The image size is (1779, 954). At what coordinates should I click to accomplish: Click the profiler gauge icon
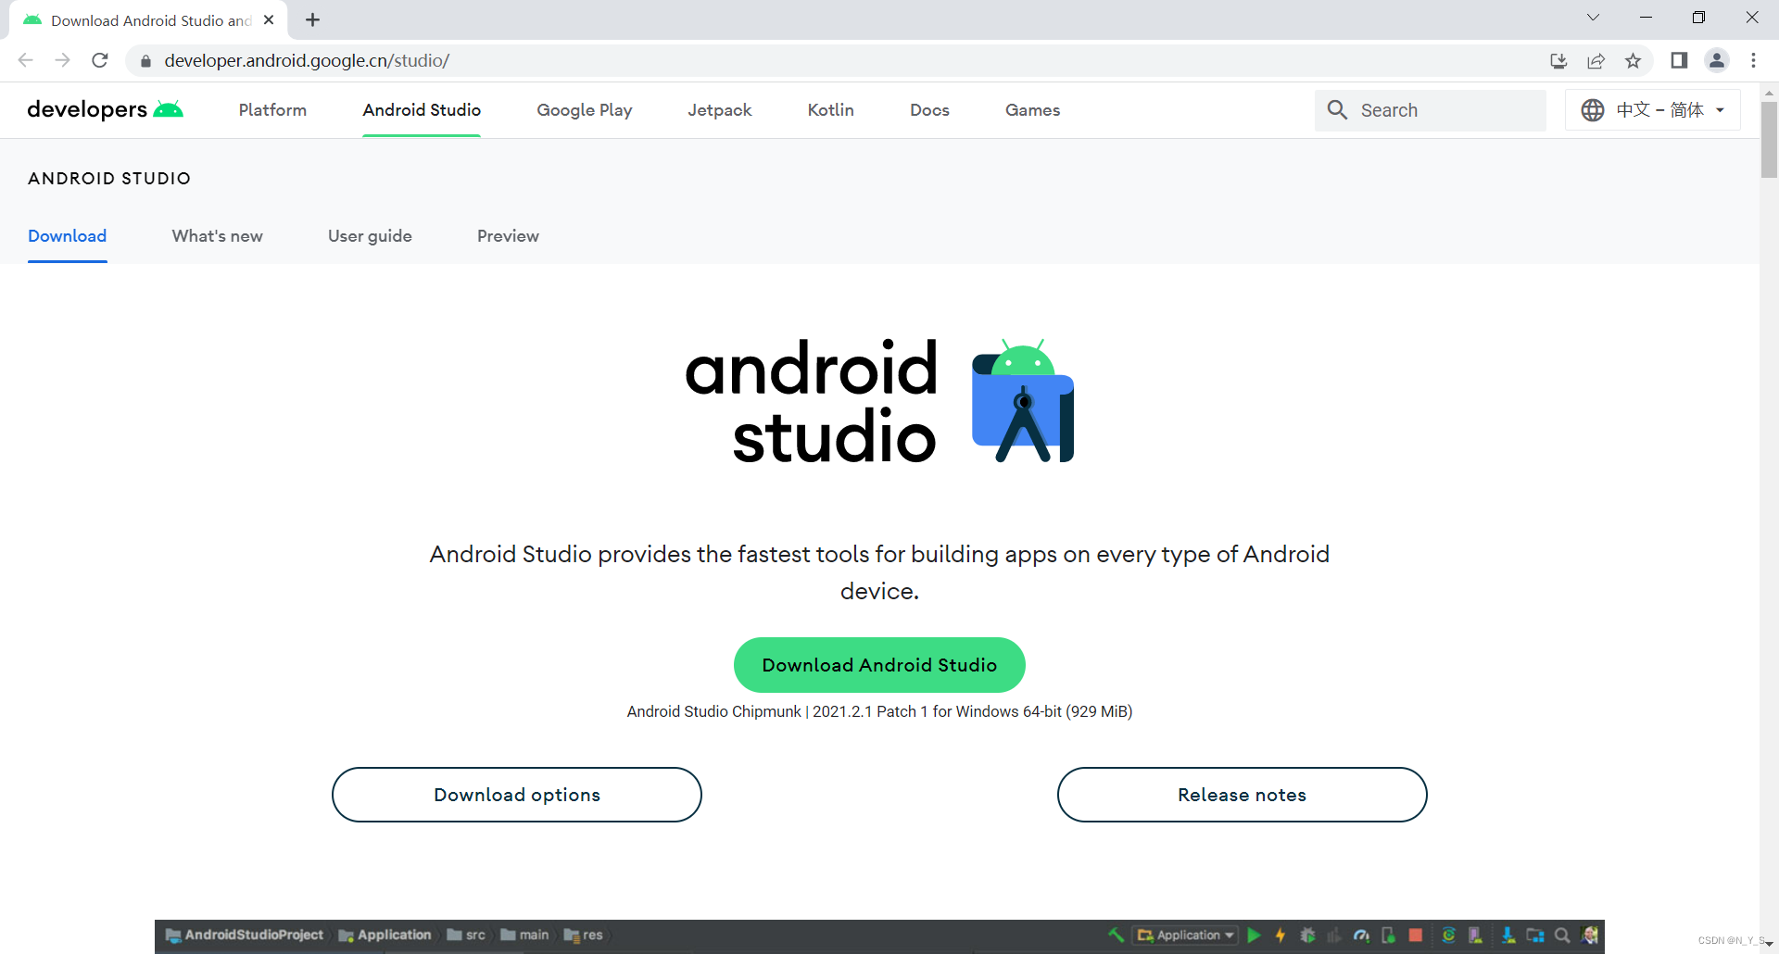click(1361, 935)
